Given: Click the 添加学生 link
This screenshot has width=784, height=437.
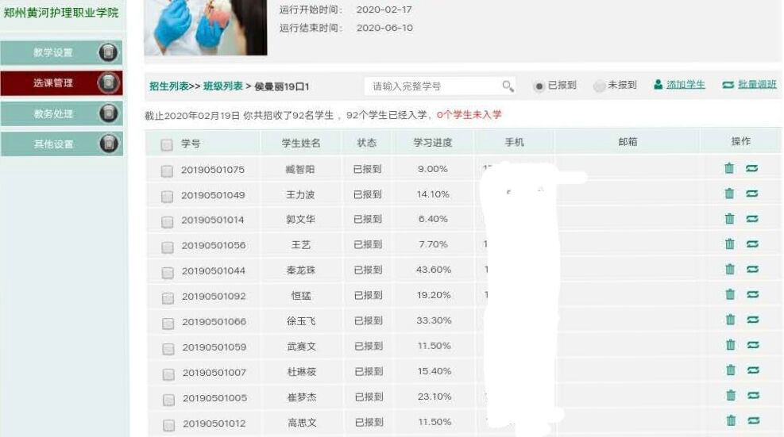Looking at the screenshot, I should coord(685,85).
